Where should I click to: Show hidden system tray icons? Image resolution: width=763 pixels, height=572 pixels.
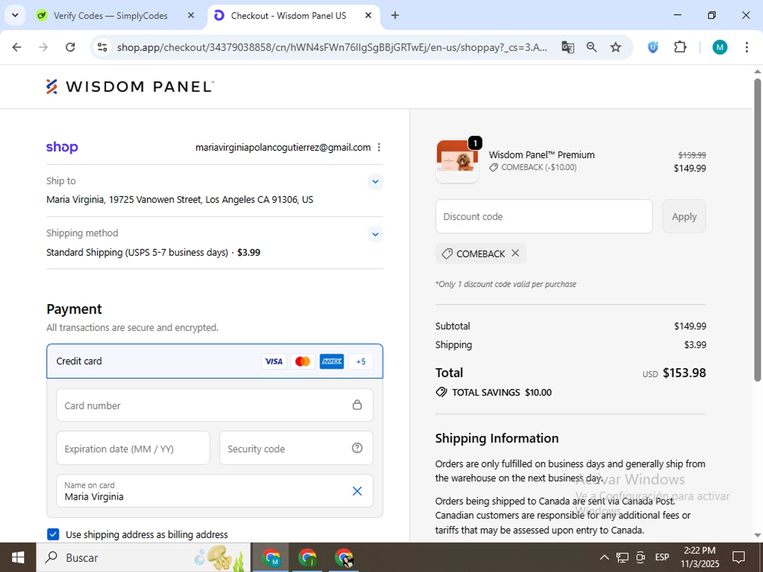[x=604, y=558]
